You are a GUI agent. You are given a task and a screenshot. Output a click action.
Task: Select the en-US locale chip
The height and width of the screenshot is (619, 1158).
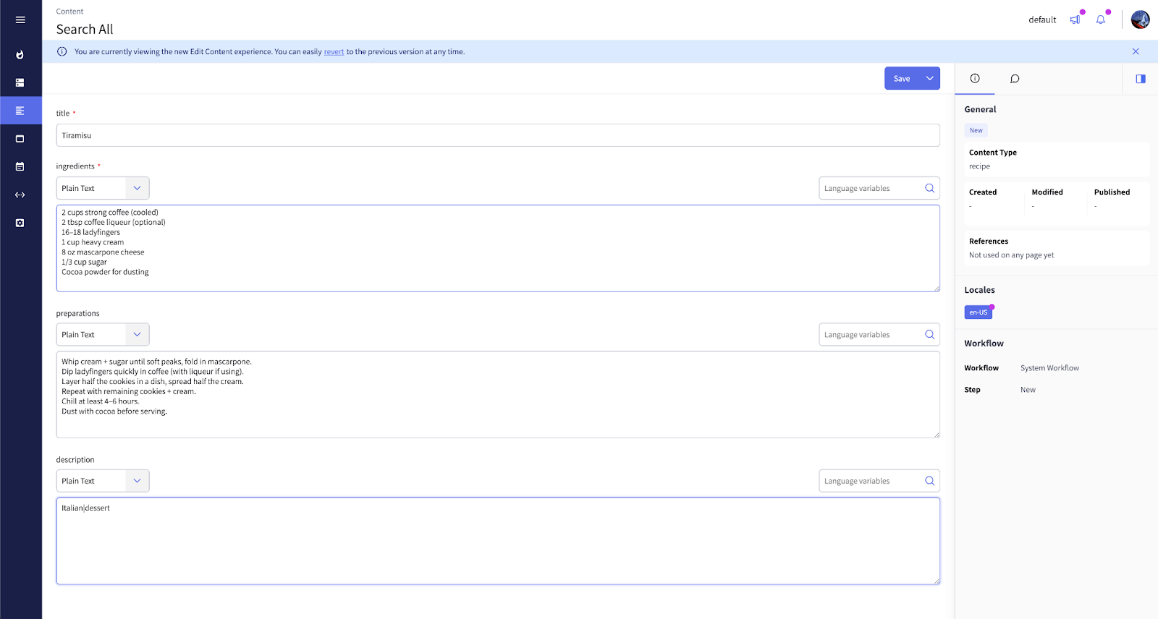click(978, 312)
